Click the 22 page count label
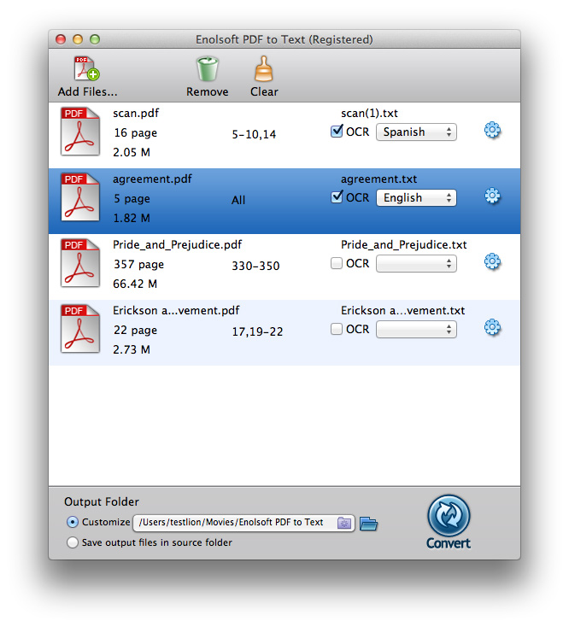 point(135,331)
